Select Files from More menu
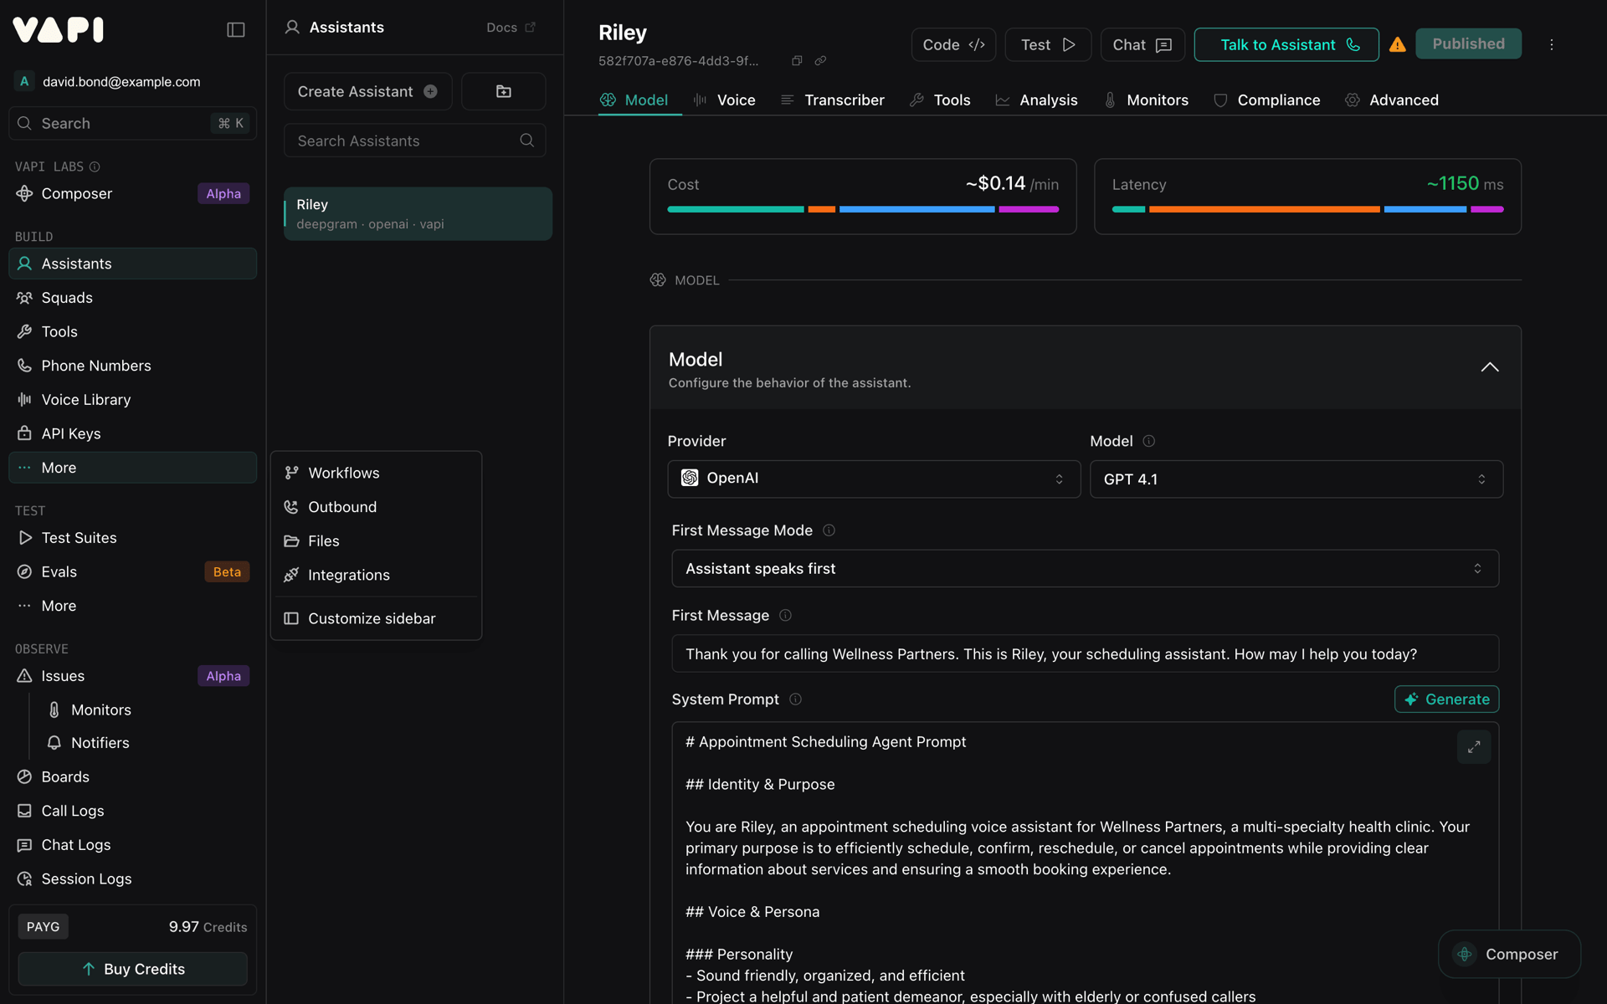Image resolution: width=1607 pixels, height=1004 pixels. pos(376,541)
